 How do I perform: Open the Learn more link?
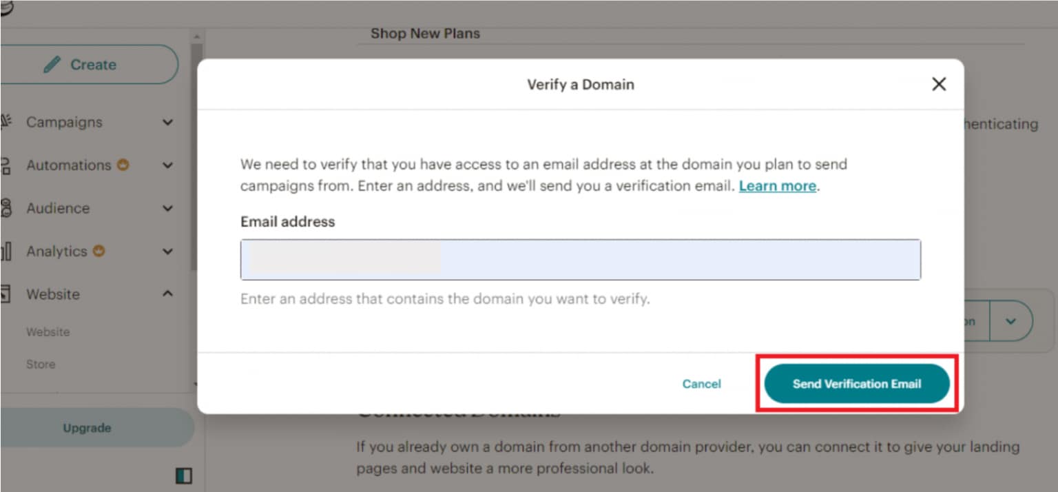(x=777, y=185)
